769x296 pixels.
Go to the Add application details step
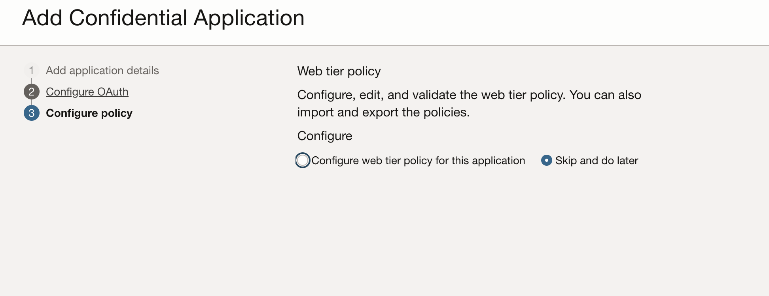102,71
